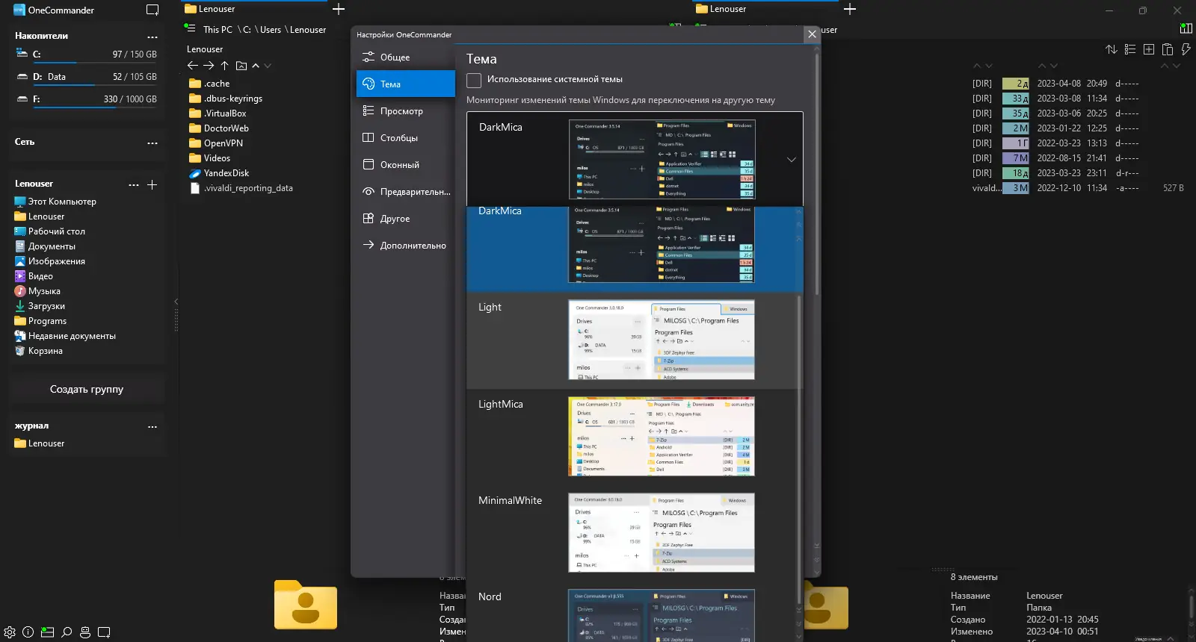This screenshot has height=642, width=1196.
Task: Click the up chevron in left pane navigation row
Action: tap(256, 66)
